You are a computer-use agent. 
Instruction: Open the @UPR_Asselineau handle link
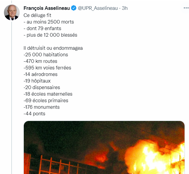tap(98, 8)
